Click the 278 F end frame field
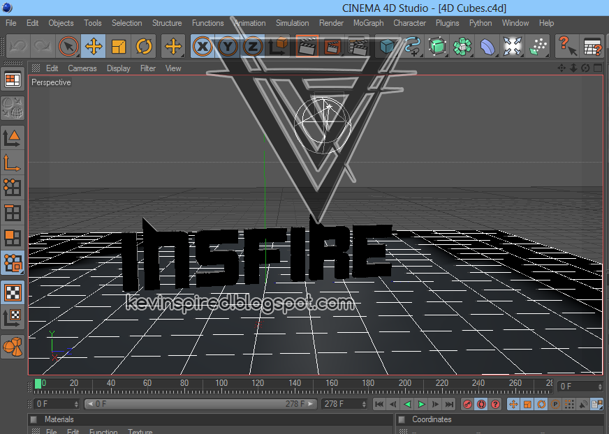The width and height of the screenshot is (609, 434). 344,404
